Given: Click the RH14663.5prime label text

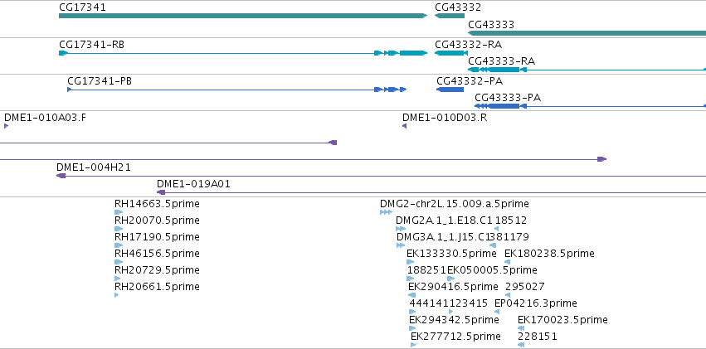Looking at the screenshot, I should [157, 204].
